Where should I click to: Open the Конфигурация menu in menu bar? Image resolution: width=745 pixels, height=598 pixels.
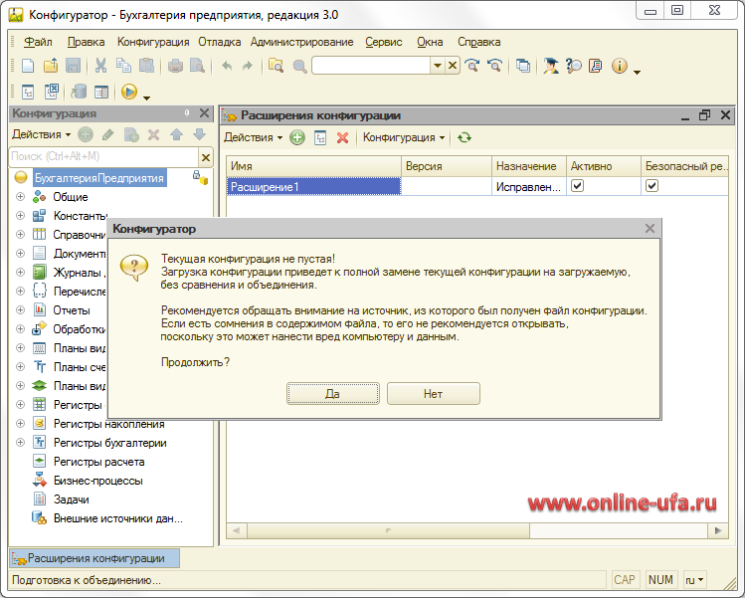[x=153, y=42]
